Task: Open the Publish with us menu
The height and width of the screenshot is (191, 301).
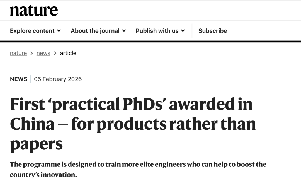Action: click(x=157, y=31)
